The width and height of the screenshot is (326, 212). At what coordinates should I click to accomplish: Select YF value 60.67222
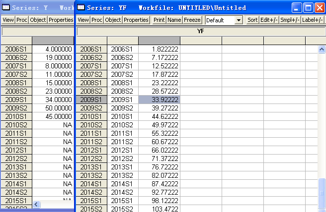point(159,142)
